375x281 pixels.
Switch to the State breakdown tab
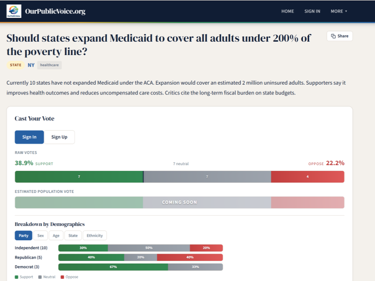click(x=73, y=235)
